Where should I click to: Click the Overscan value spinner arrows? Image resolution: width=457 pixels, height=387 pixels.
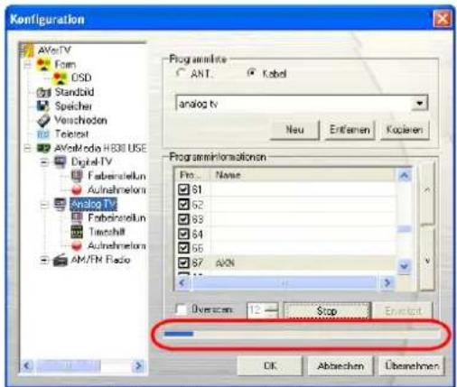click(x=273, y=310)
